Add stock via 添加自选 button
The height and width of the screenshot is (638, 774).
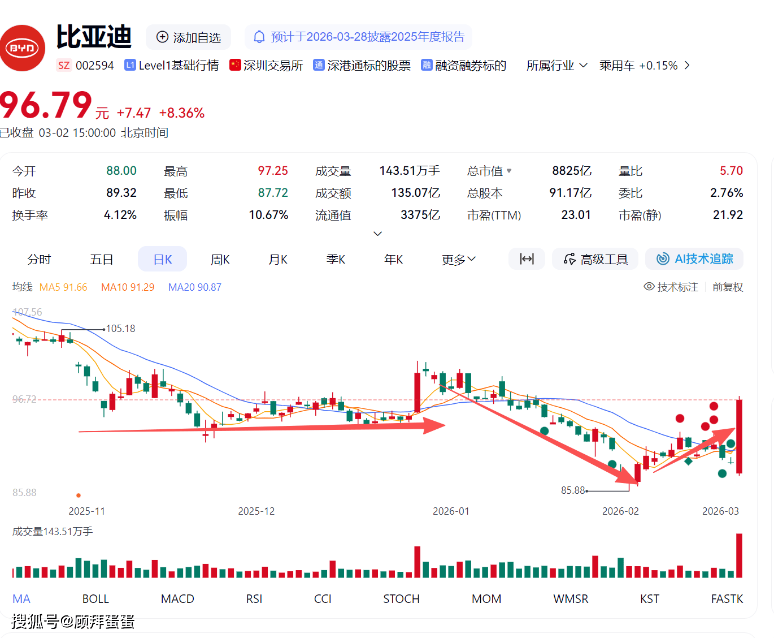(x=188, y=37)
